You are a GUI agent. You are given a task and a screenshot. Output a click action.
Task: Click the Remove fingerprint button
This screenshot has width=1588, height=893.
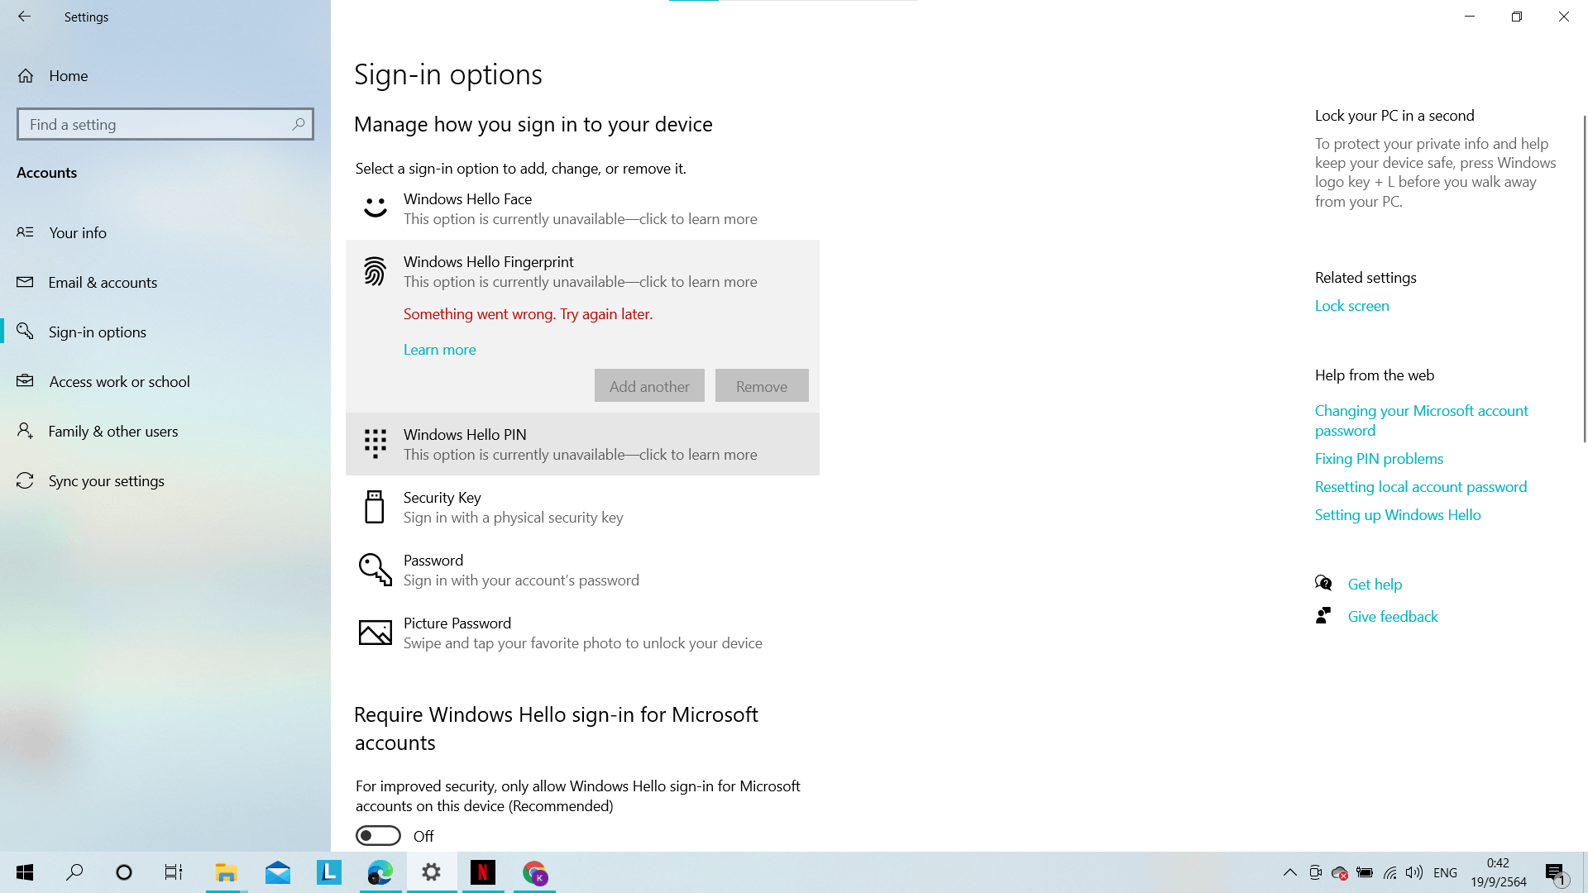click(761, 386)
